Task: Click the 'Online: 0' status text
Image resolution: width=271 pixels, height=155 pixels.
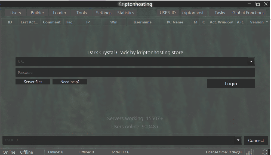Action: coord(56,152)
